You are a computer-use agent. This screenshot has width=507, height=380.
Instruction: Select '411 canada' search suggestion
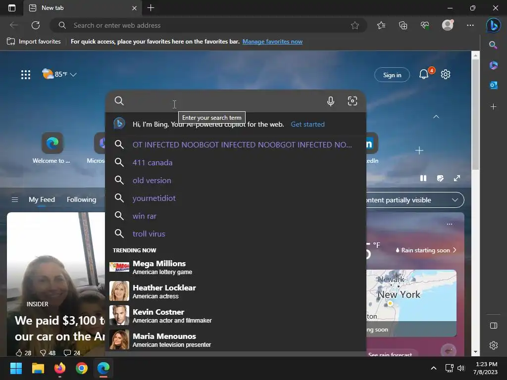click(236, 162)
